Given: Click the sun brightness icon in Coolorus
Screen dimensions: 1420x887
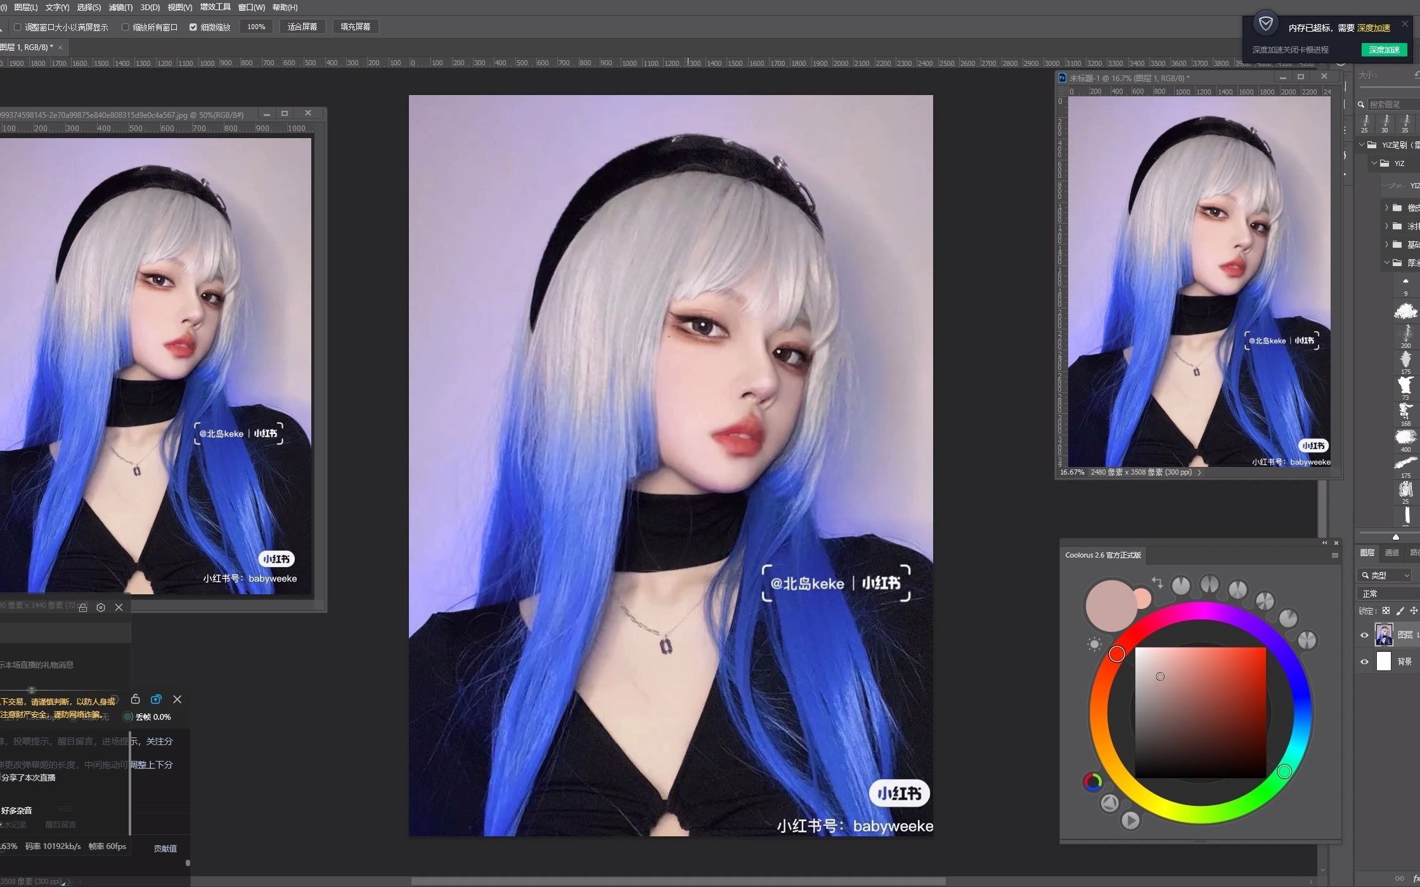Looking at the screenshot, I should [x=1094, y=645].
